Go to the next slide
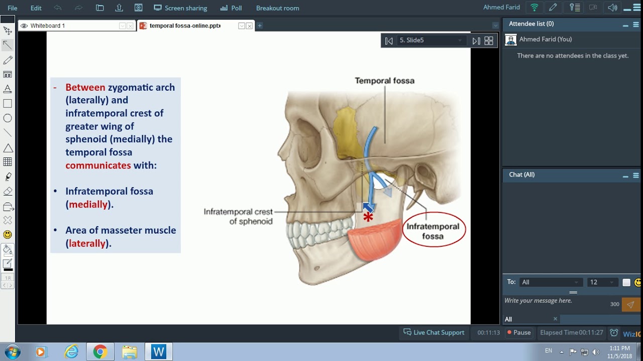 (x=476, y=41)
